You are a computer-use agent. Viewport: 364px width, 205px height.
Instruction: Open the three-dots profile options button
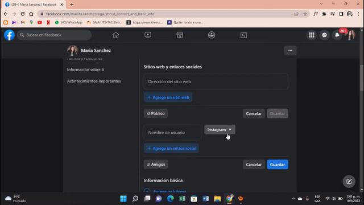[290, 51]
